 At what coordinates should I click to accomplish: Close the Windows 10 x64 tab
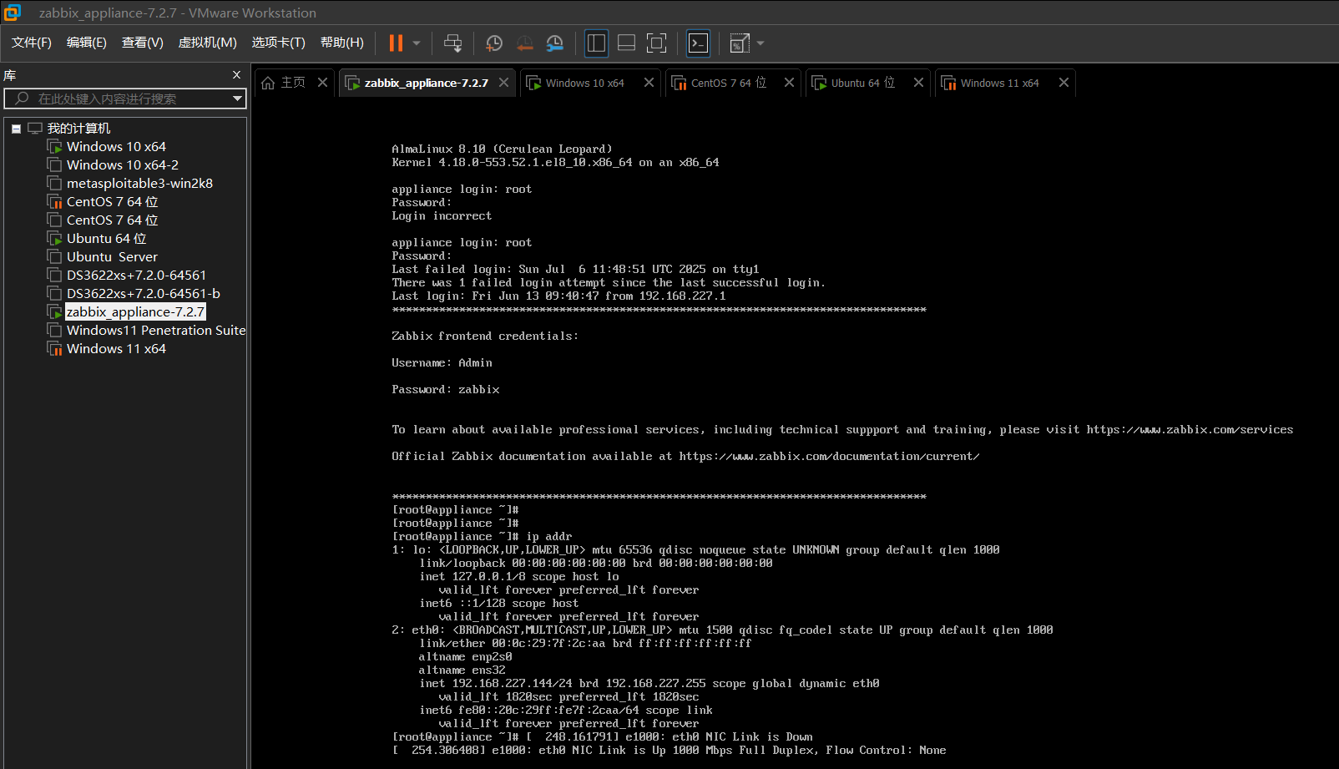pyautogui.click(x=649, y=83)
